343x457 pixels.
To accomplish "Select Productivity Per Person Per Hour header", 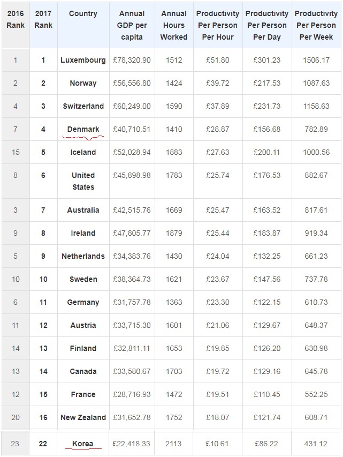I will click(218, 25).
